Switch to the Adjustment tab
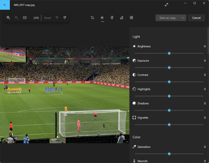 pos(102,18)
